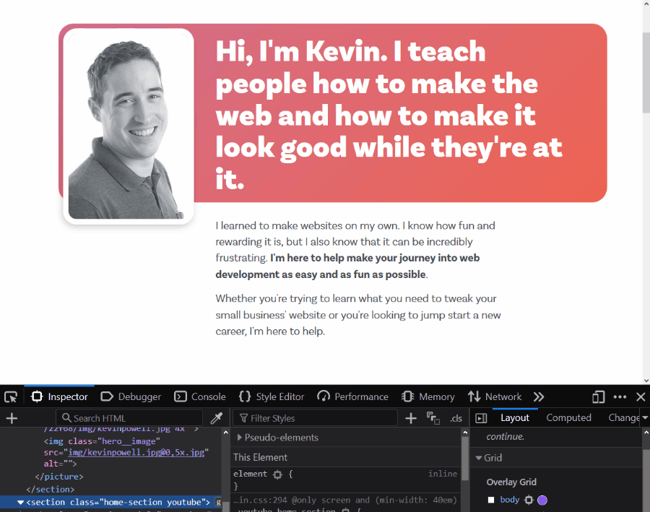Click the 'Overlay Grid' label

tap(511, 482)
